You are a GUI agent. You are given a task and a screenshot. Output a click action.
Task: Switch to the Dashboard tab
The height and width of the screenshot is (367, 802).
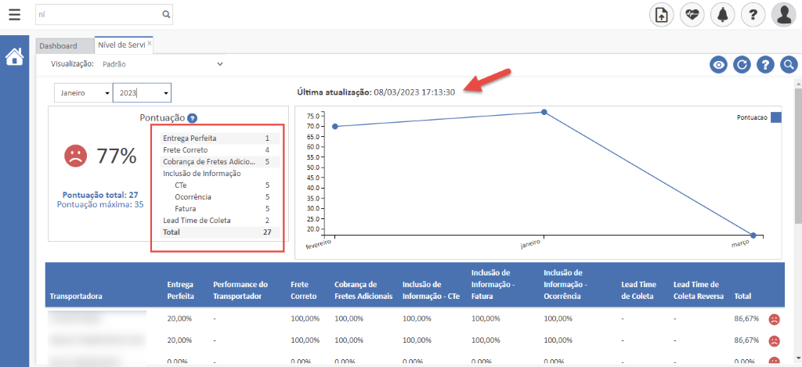pos(59,46)
